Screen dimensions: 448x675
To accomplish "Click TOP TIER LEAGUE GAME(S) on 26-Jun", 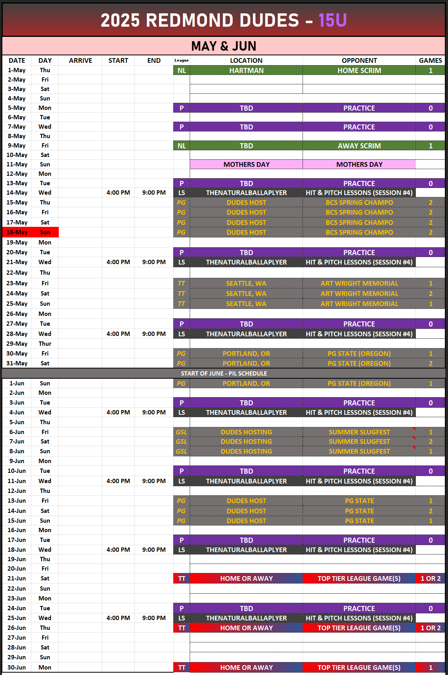I will click(x=359, y=628).
